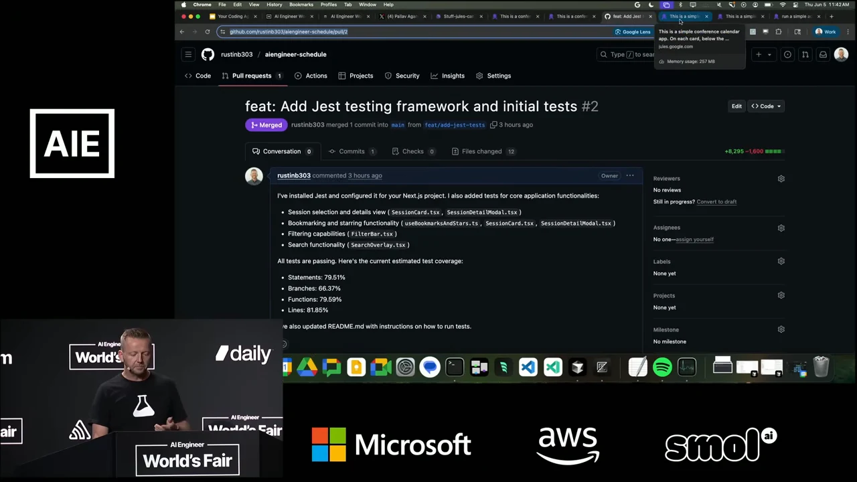
Task: Select the Conversation tab
Action: (x=282, y=151)
